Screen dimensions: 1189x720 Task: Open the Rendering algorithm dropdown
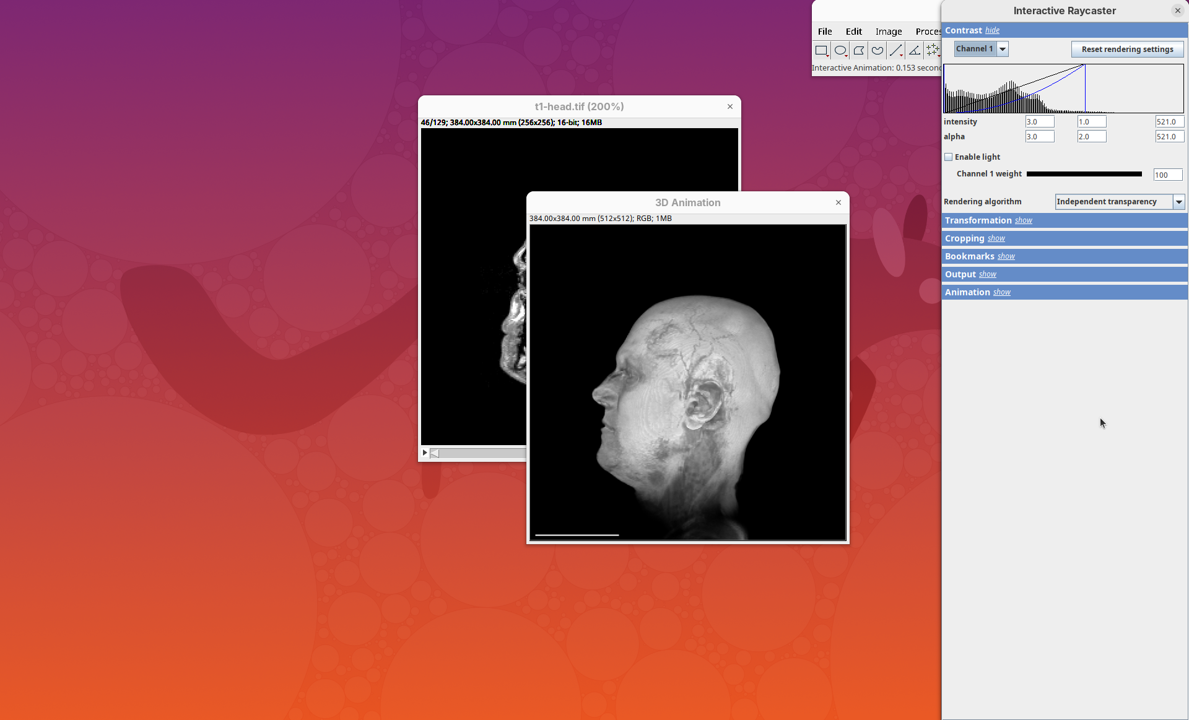pyautogui.click(x=1178, y=202)
